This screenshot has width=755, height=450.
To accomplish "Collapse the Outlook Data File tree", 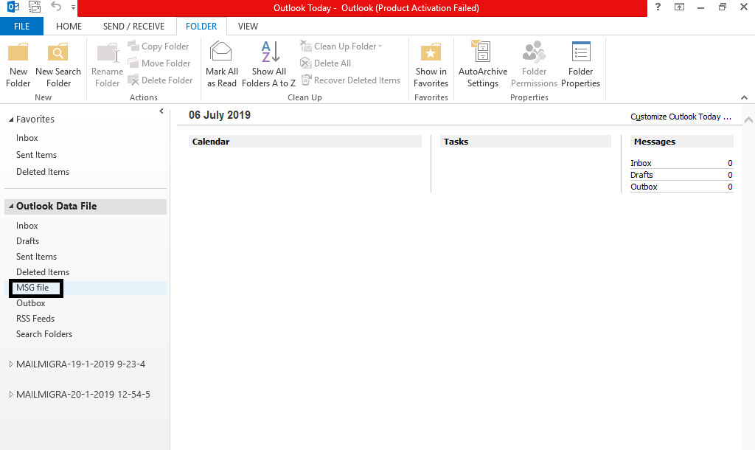I will pyautogui.click(x=11, y=207).
